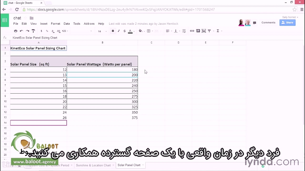Click the blue Share button
Screen dimensions: 305x171
[287, 23]
